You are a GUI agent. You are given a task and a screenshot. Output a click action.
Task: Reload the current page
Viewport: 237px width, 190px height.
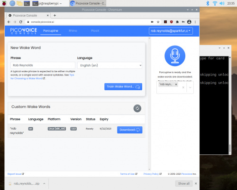coord(21,22)
